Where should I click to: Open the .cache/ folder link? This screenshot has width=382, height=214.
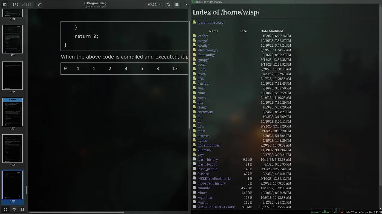(203, 36)
